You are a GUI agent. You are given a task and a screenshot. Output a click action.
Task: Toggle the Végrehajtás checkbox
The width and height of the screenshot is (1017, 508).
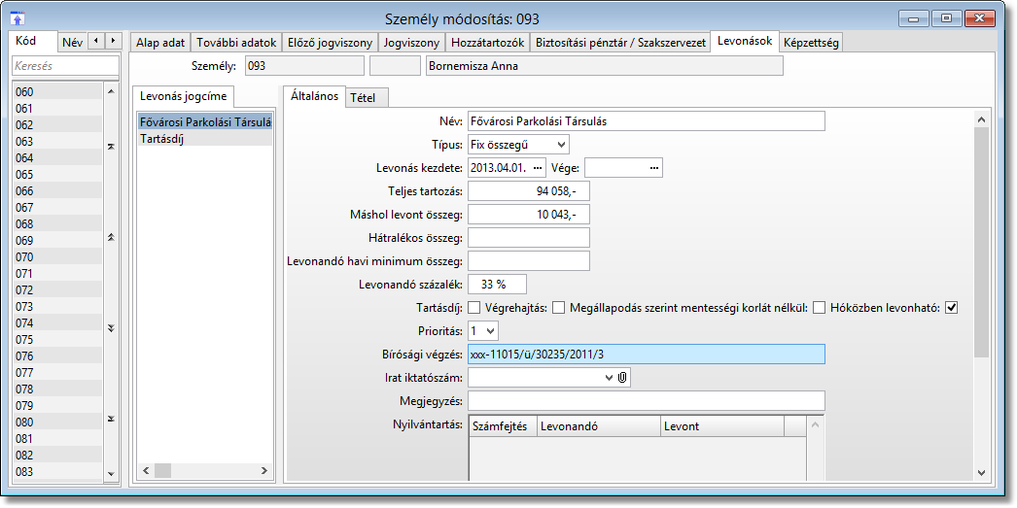point(558,308)
